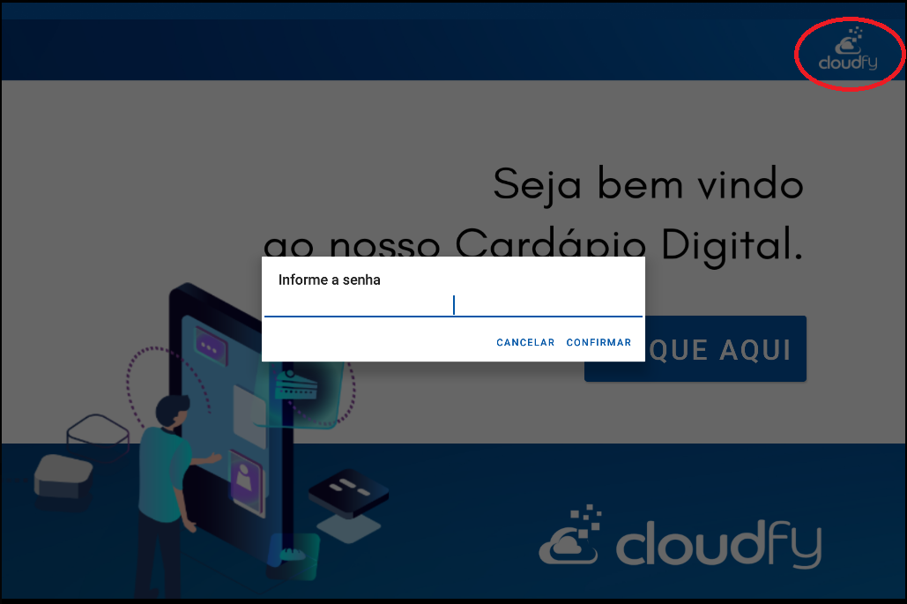Focus the password input field
This screenshot has height=604, width=907.
point(453,305)
